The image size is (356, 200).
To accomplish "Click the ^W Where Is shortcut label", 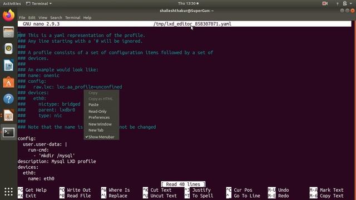I will pyautogui.click(x=116, y=190).
